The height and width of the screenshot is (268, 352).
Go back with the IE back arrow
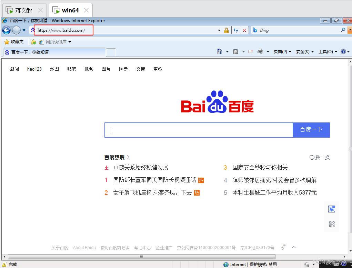pyautogui.click(x=6, y=30)
